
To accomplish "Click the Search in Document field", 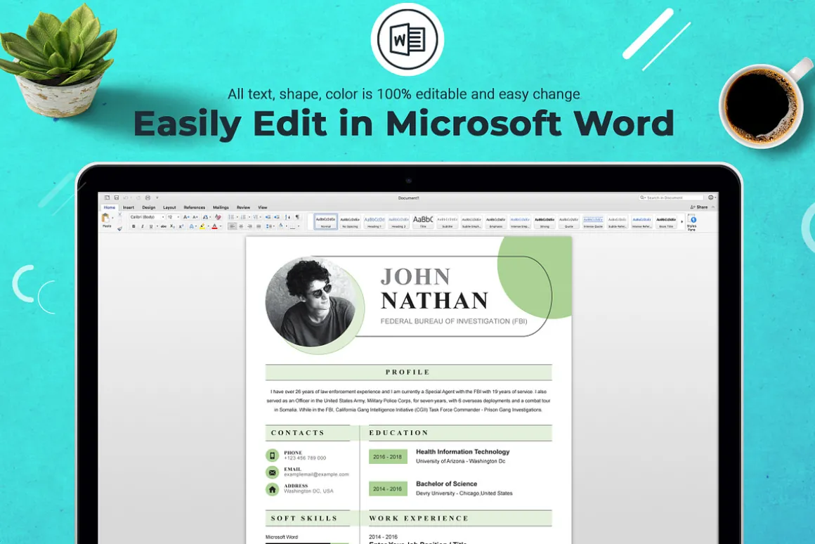I will pos(670,197).
